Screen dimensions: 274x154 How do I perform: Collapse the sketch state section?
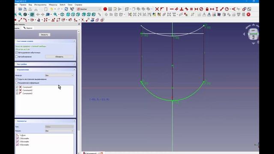tap(74, 41)
